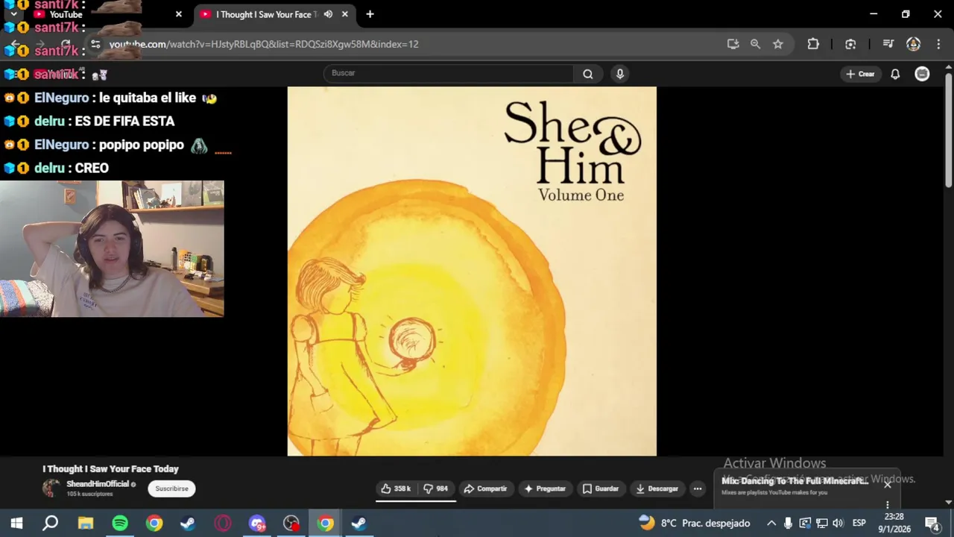Click the scrollbar down arrow
This screenshot has width=954, height=537.
948,503
